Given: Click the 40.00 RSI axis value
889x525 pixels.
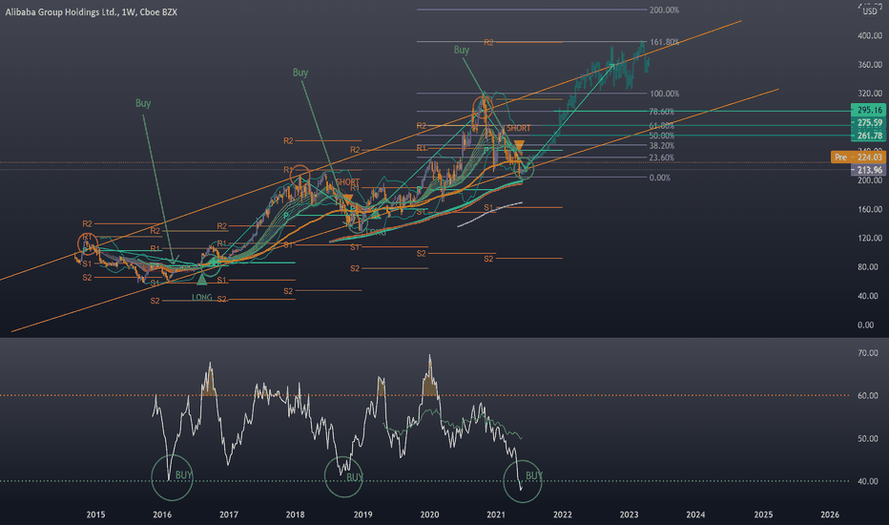Looking at the screenshot, I should [867, 481].
